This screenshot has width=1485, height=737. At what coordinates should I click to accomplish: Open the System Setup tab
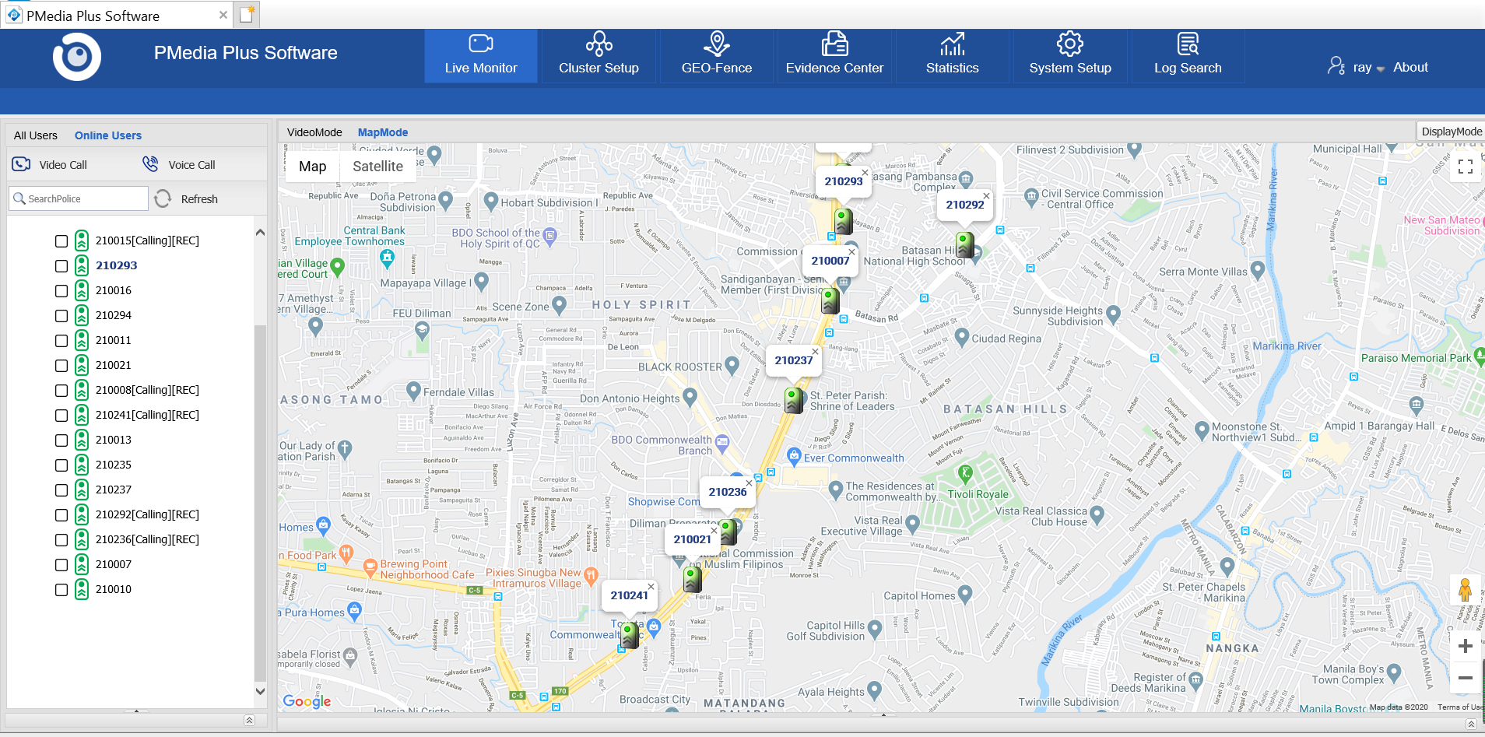click(1070, 56)
